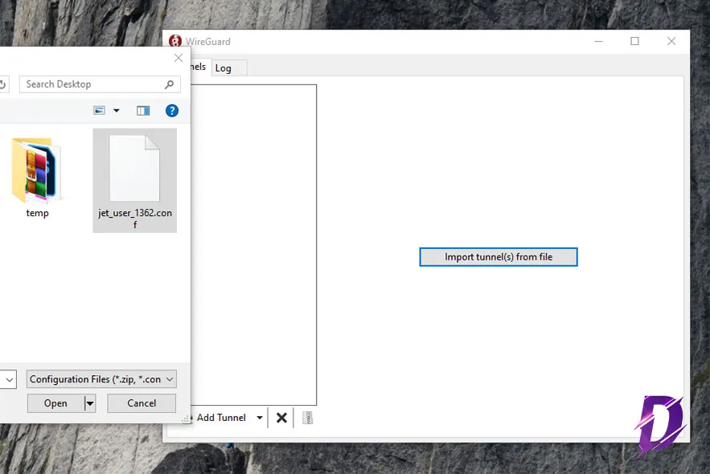The image size is (710, 474).
Task: Close the WireGuard window
Action: tap(671, 41)
